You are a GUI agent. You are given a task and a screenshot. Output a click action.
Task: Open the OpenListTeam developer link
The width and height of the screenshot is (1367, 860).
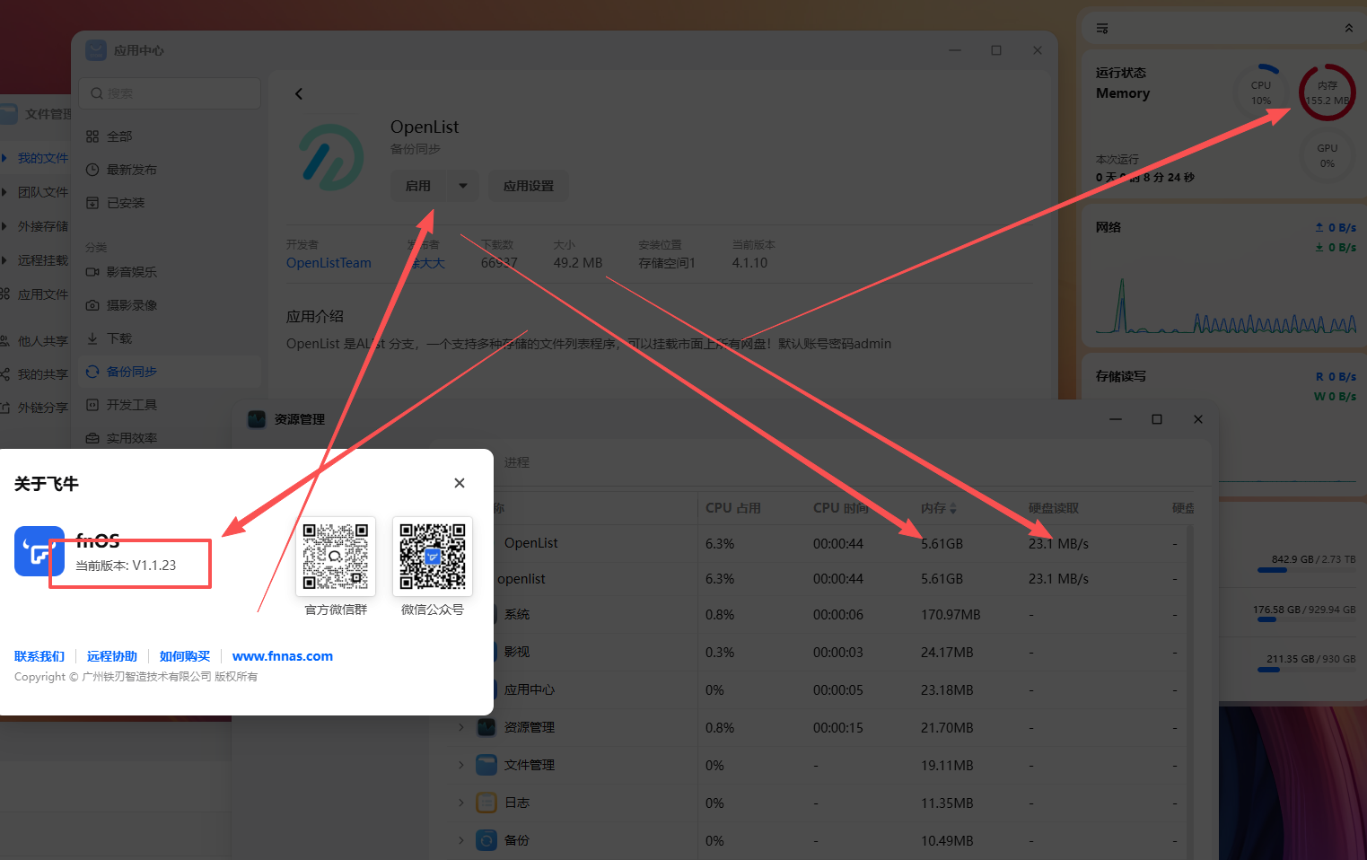pyautogui.click(x=329, y=263)
